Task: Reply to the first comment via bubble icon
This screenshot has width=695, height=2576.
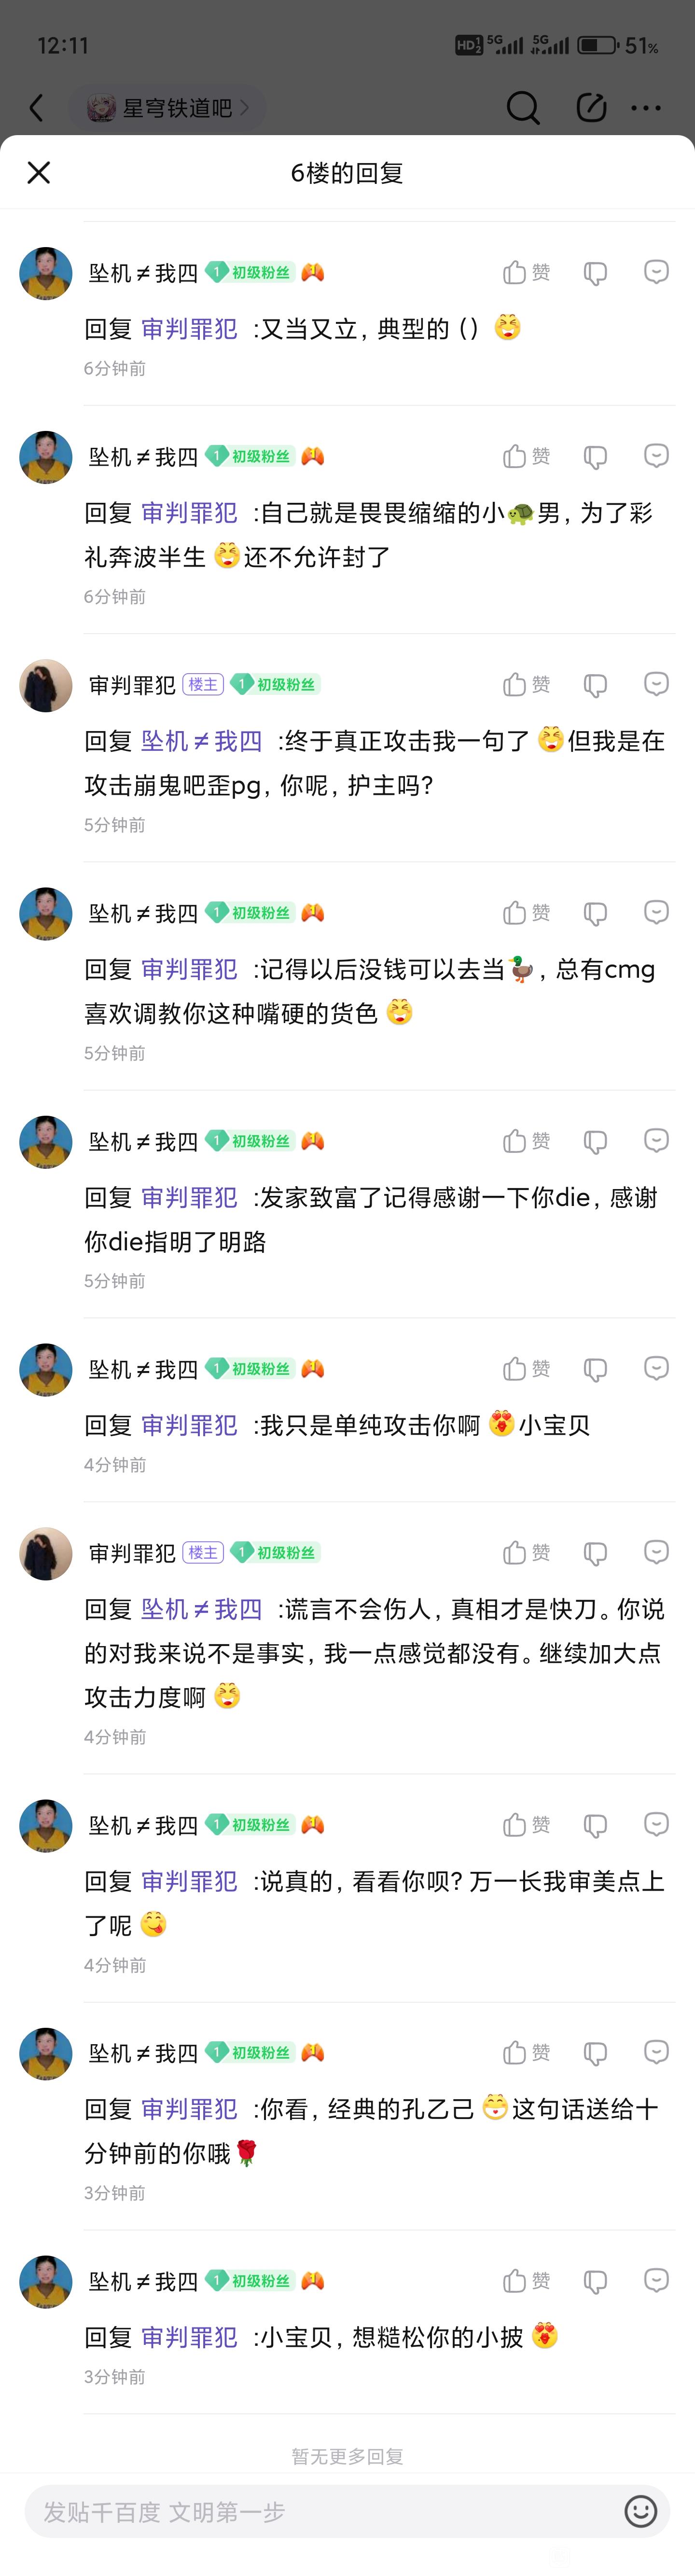Action: click(656, 272)
